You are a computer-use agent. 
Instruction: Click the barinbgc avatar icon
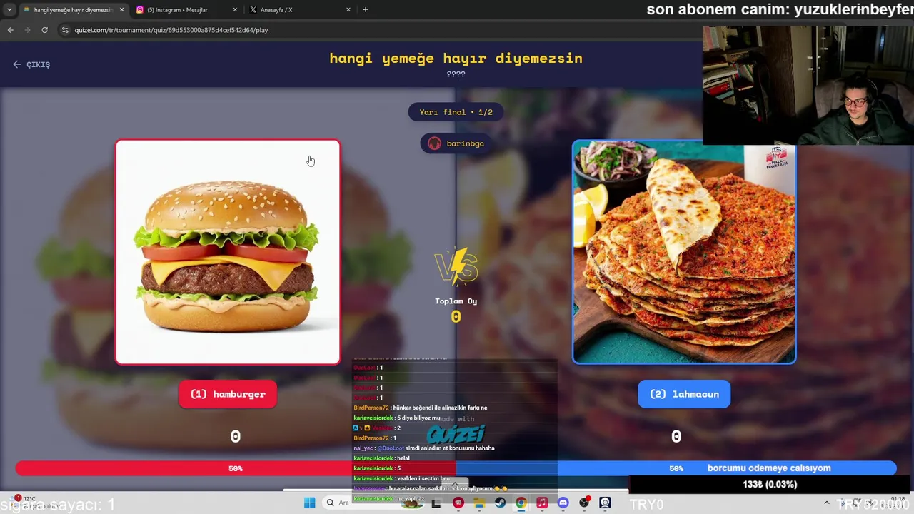click(x=434, y=143)
